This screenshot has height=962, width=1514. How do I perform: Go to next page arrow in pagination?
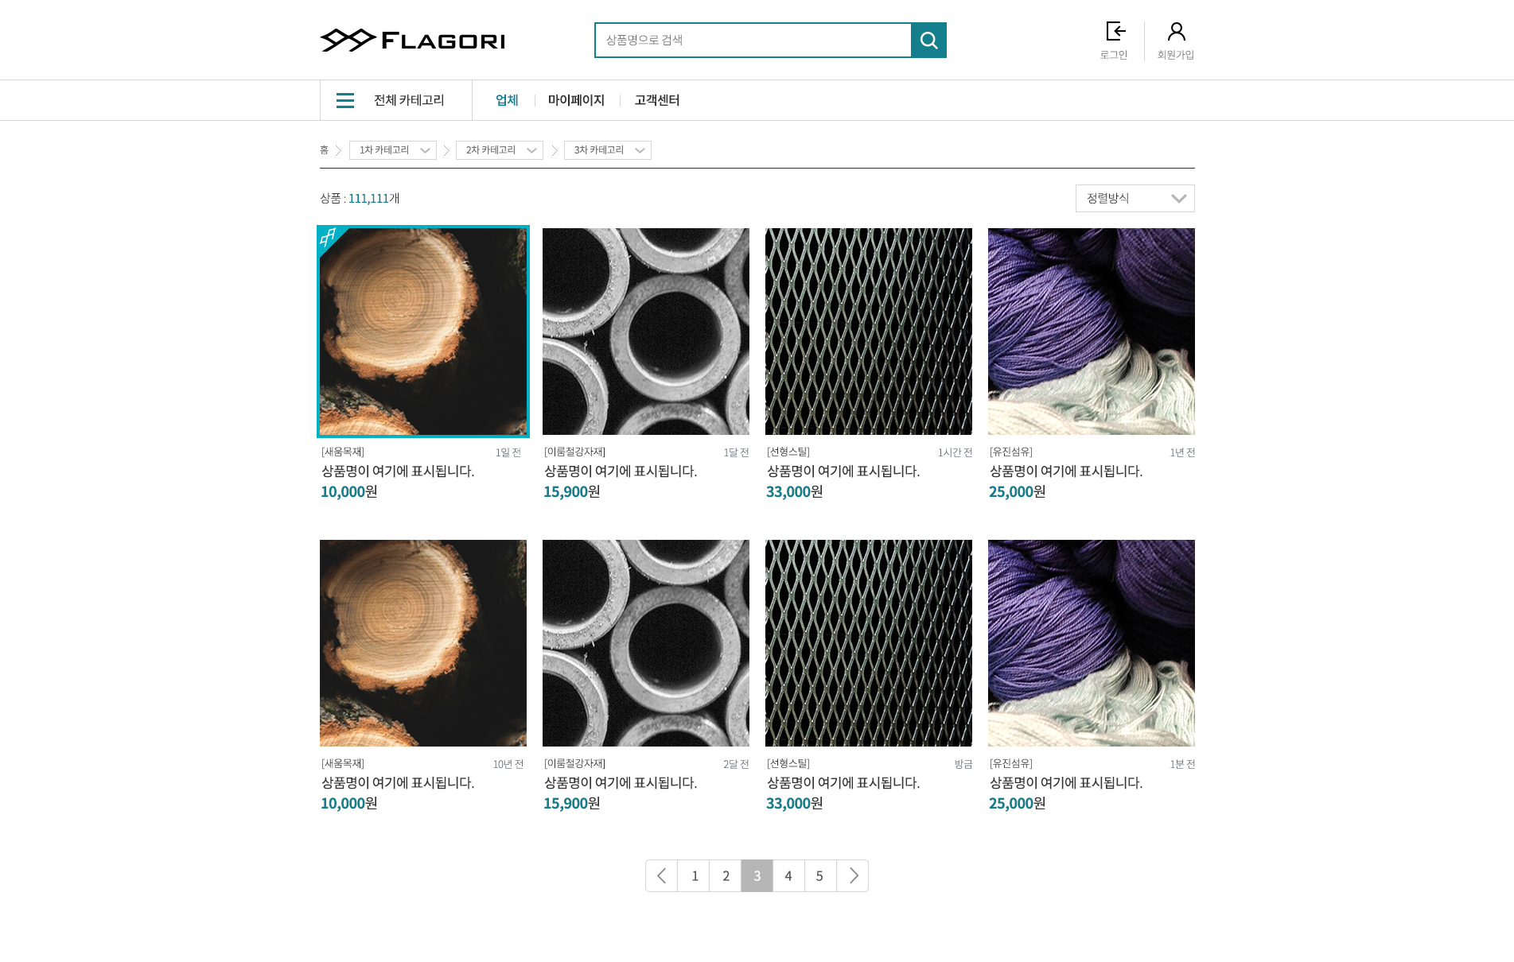tap(853, 875)
